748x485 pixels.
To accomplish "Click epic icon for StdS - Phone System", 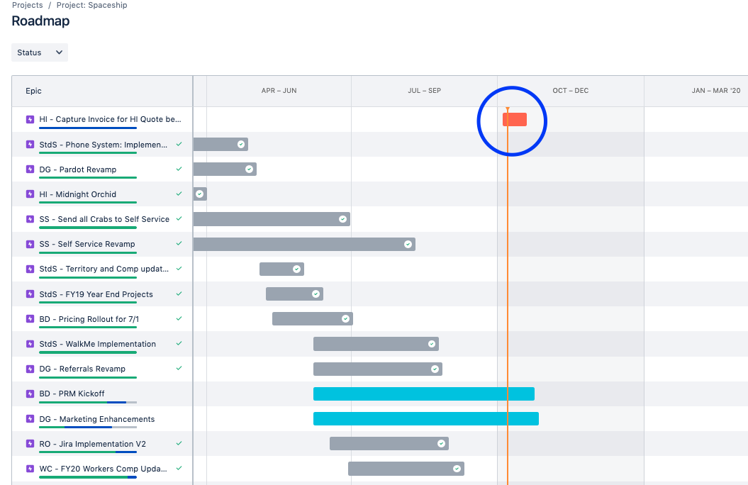I will (x=30, y=144).
